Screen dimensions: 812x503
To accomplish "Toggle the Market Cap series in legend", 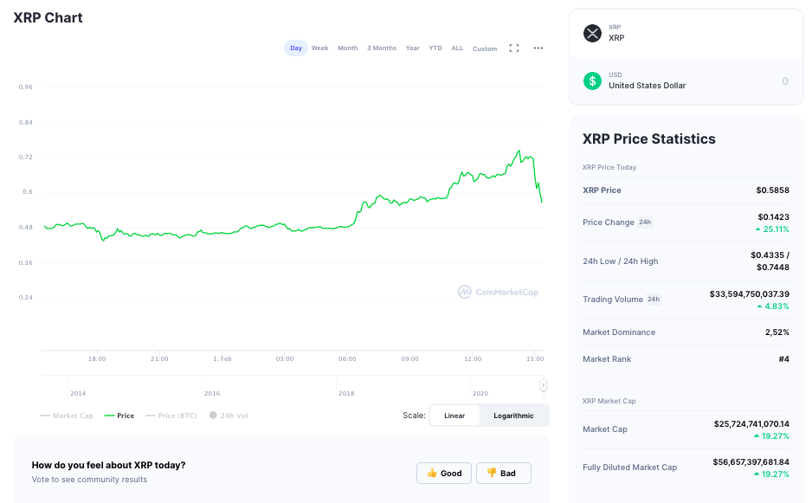I will pyautogui.click(x=67, y=416).
